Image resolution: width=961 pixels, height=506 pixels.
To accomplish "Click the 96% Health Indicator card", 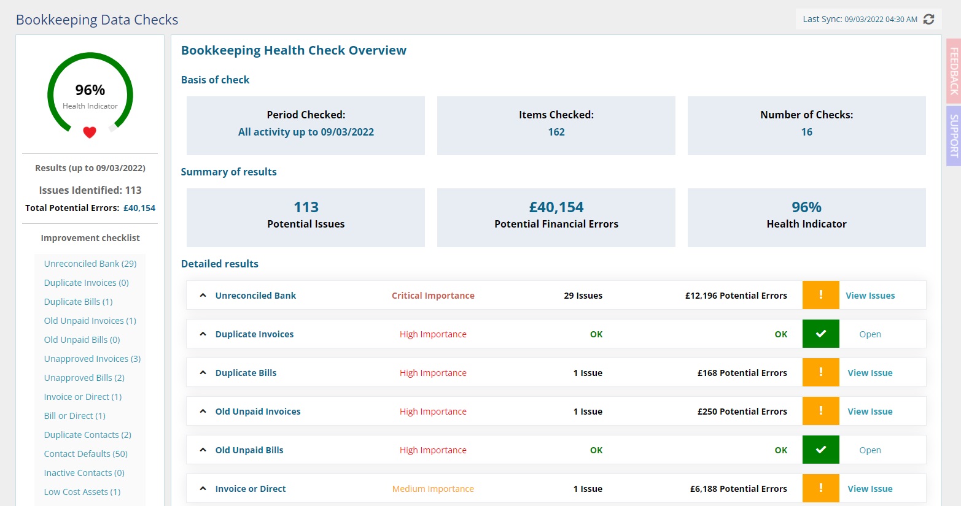I will click(x=807, y=218).
